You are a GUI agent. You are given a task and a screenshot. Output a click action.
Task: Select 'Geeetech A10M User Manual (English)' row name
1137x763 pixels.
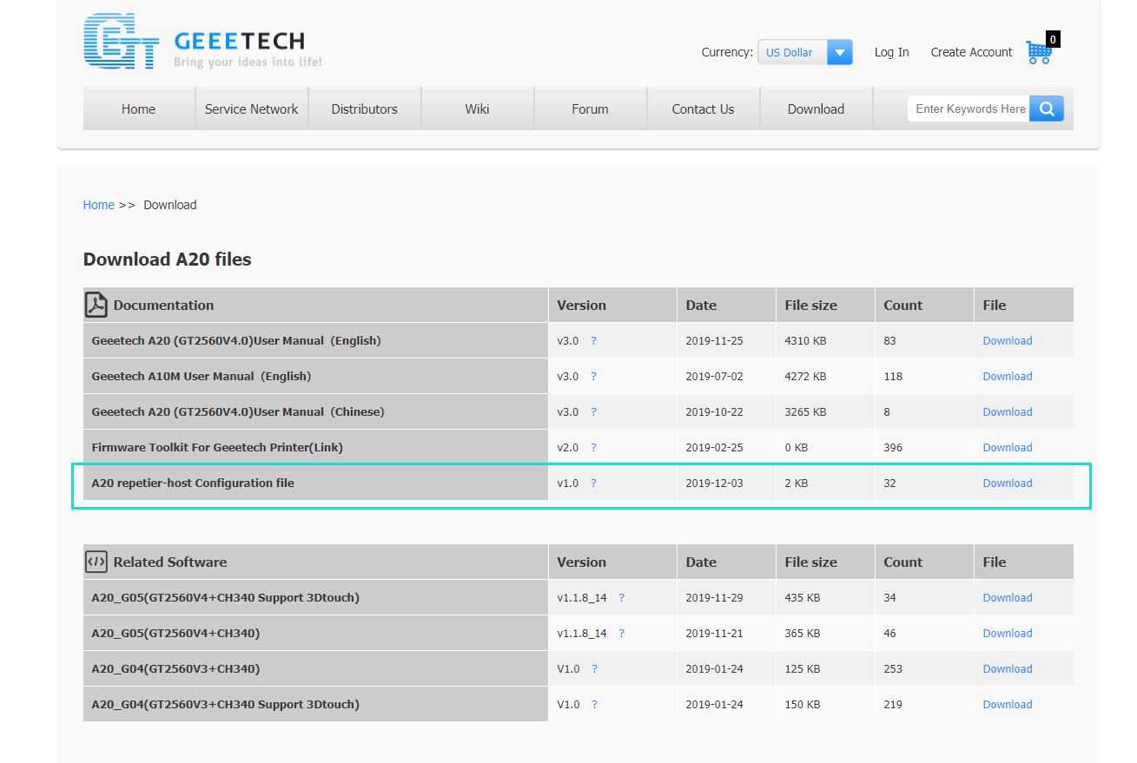tap(202, 376)
